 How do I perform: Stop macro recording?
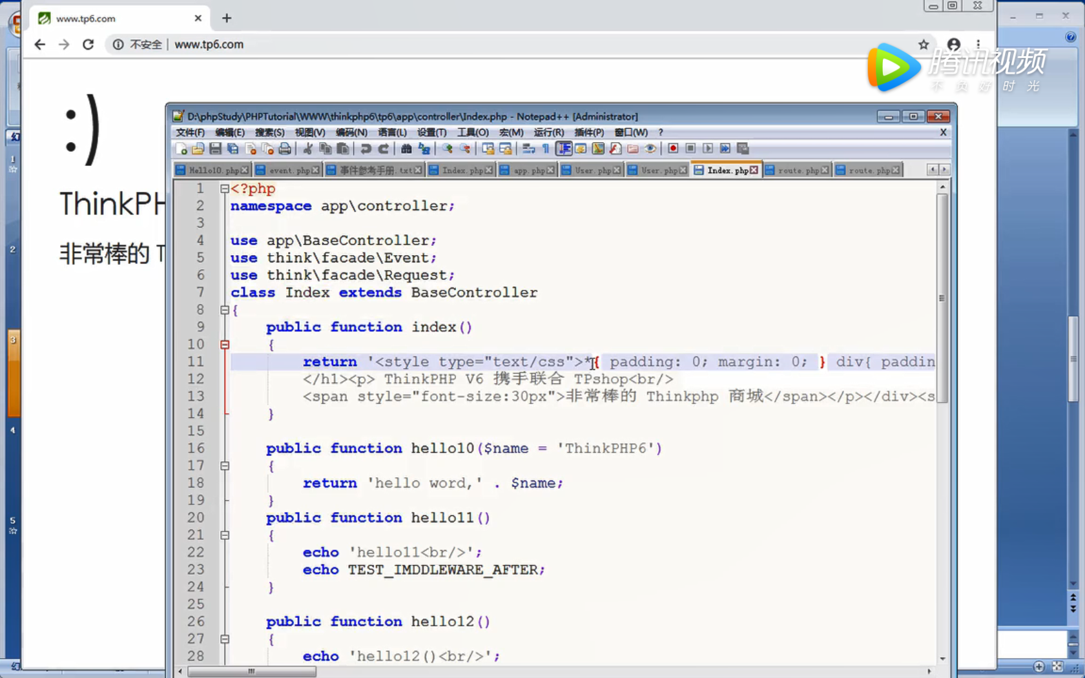click(x=690, y=149)
